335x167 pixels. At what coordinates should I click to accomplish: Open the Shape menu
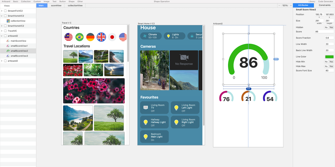tap(72, 2)
